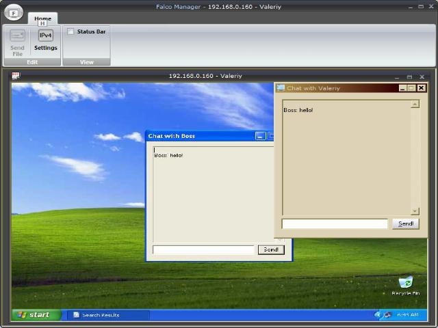Select Search Results taskbar item

point(108,315)
